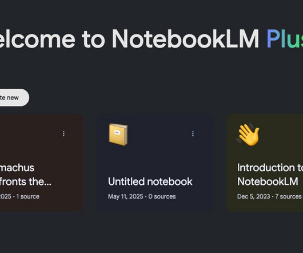
Task: Select the brown machus card background
Action: tap(42, 163)
